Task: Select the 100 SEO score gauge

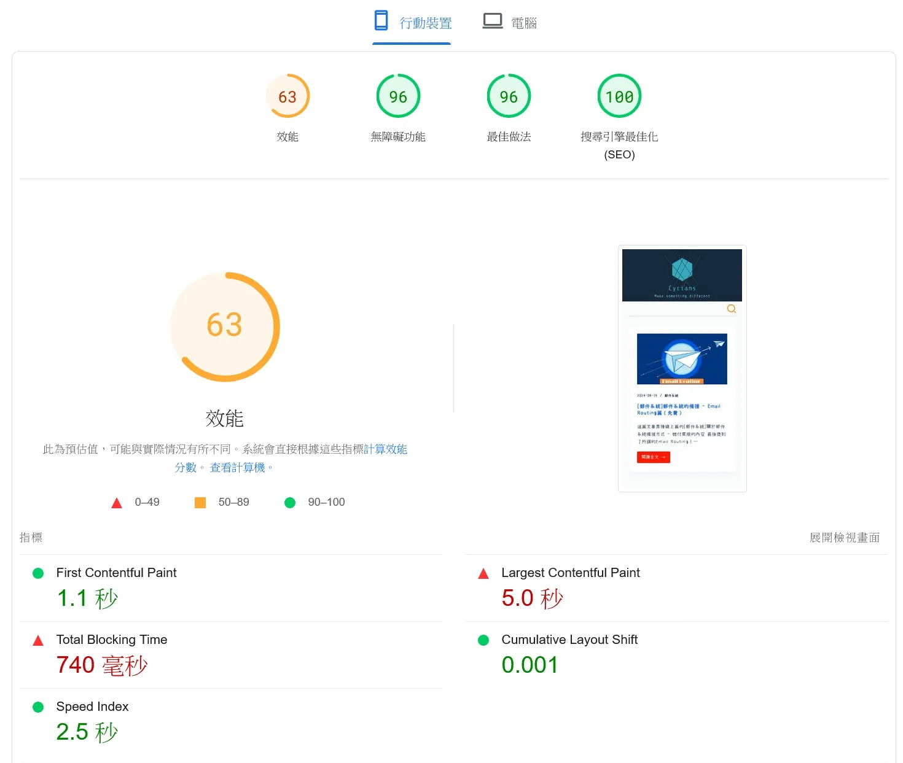Action: (x=619, y=96)
